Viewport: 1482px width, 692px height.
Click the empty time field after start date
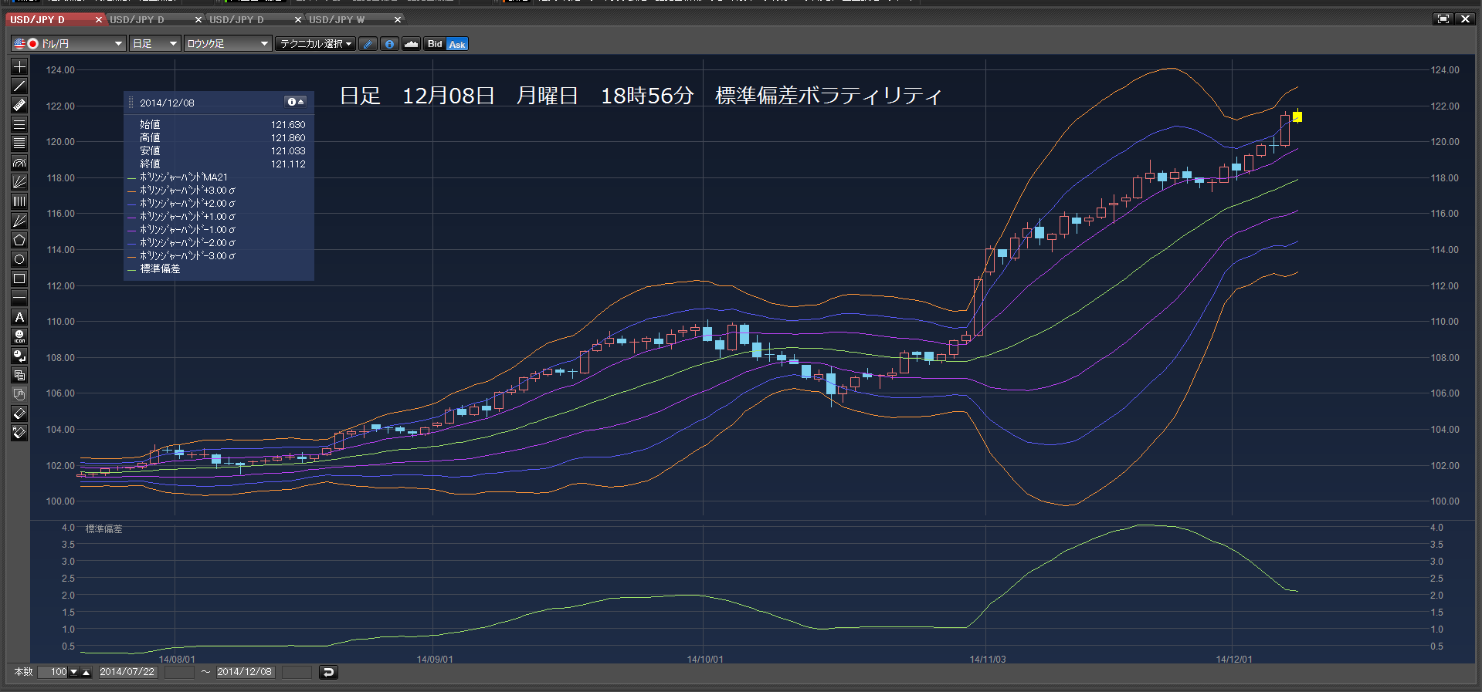click(179, 672)
